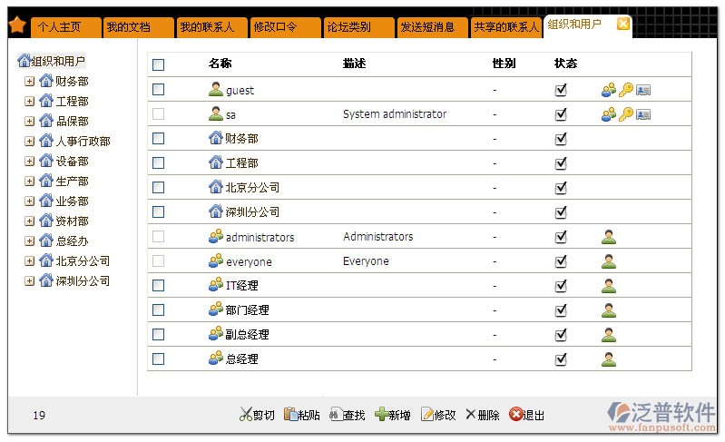Screen dimensions: 725x442
Task: Click the key icon in the guest row
Action: coord(626,90)
